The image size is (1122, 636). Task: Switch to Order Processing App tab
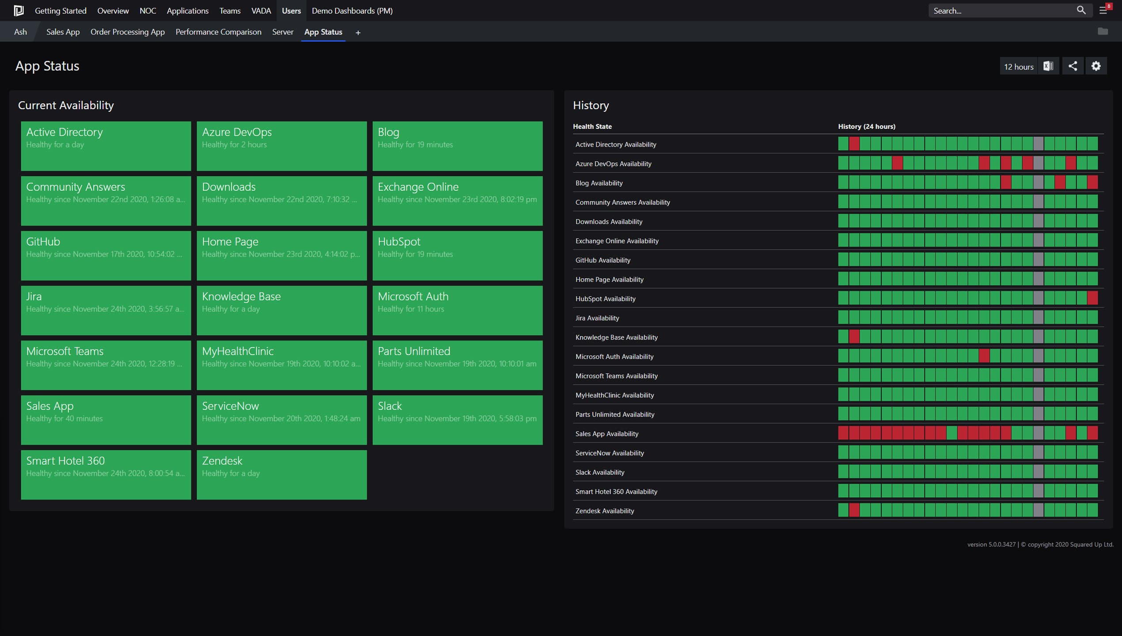point(128,32)
